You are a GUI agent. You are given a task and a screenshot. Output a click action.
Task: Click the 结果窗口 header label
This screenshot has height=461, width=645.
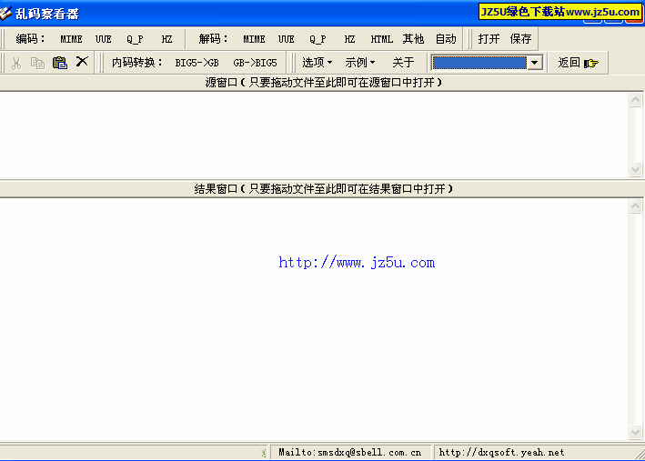pyautogui.click(x=323, y=189)
